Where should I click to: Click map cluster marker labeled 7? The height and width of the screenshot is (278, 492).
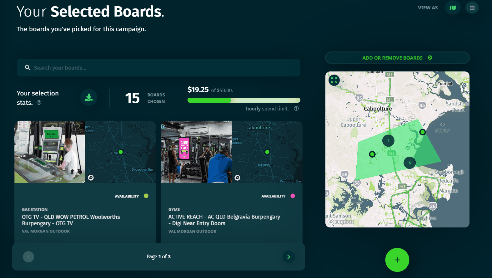388,141
